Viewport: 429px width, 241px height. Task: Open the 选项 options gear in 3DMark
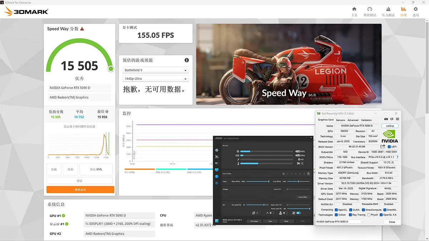click(x=415, y=9)
